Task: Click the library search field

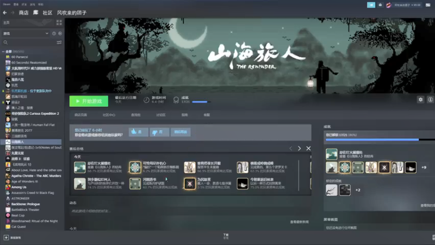Action: click(x=29, y=42)
